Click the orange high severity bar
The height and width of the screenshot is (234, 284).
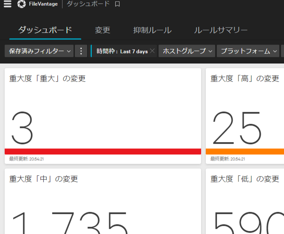[x=245, y=151]
